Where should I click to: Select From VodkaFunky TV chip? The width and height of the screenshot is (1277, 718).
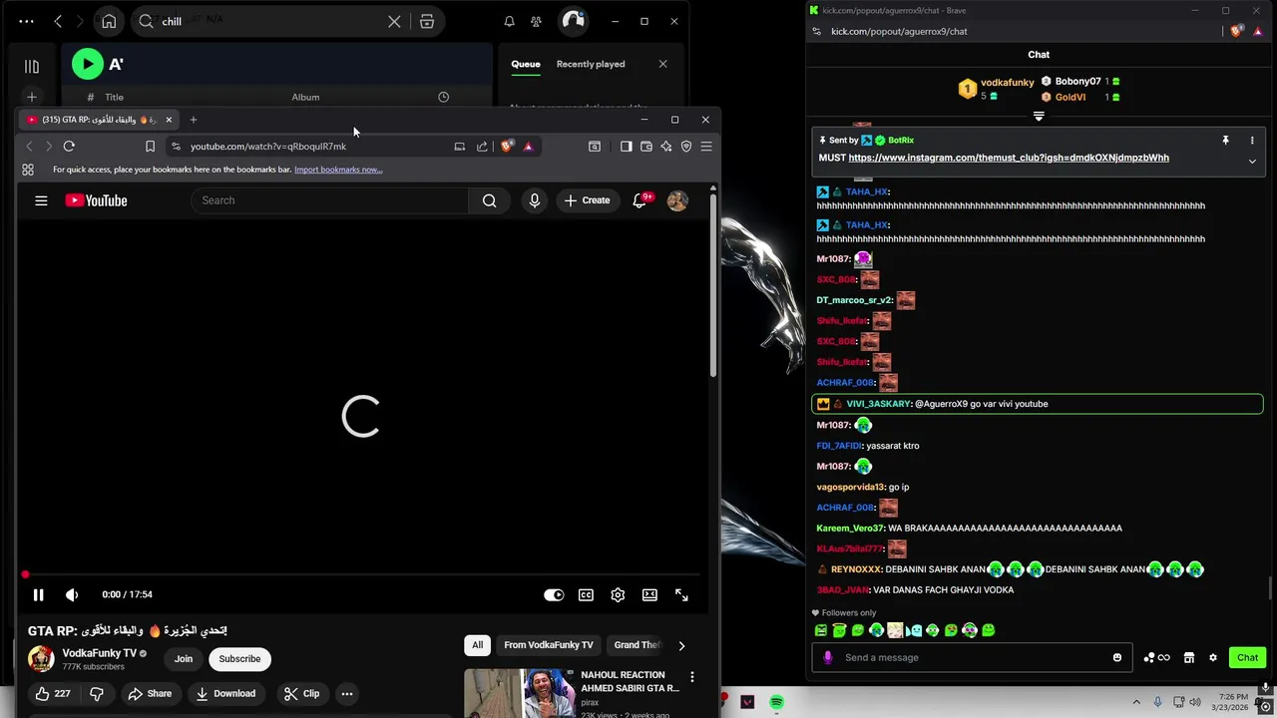coord(549,645)
